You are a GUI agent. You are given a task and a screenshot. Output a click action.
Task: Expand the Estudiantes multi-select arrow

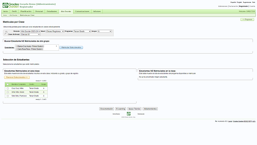pyautogui.click(x=56, y=46)
